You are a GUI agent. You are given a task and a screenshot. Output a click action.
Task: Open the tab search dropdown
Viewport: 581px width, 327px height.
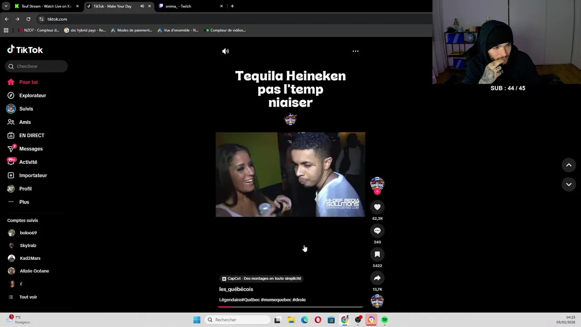5,6
